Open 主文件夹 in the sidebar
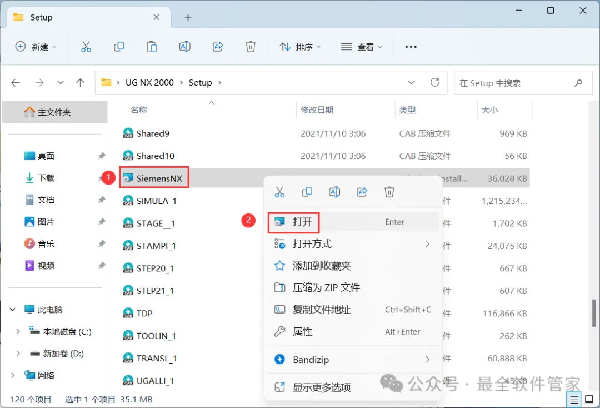The width and height of the screenshot is (600, 408). (x=54, y=112)
